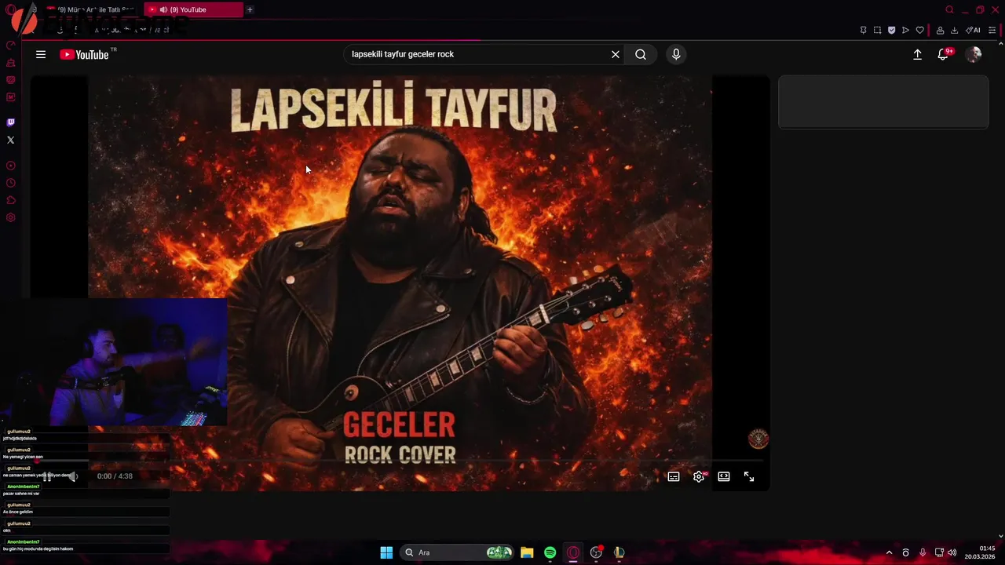Viewport: 1005px width, 565px height.
Task: Open the YouTube notifications bell
Action: tap(944, 54)
